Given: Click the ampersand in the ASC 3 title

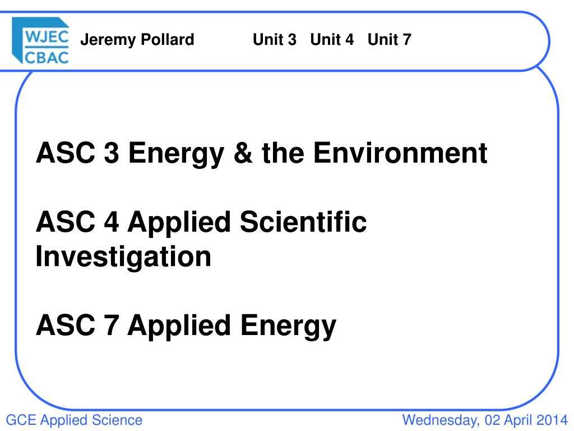Looking at the screenshot, I should click(x=243, y=153).
